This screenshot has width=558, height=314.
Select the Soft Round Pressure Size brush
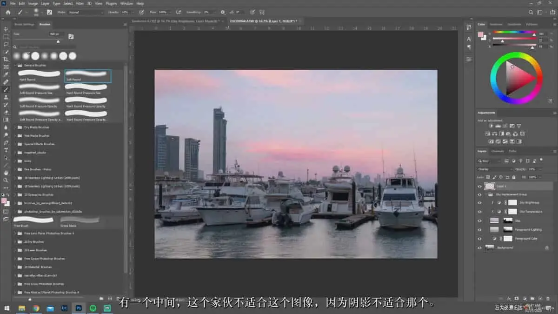40,89
